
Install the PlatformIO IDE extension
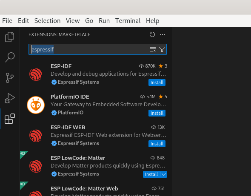157,113
